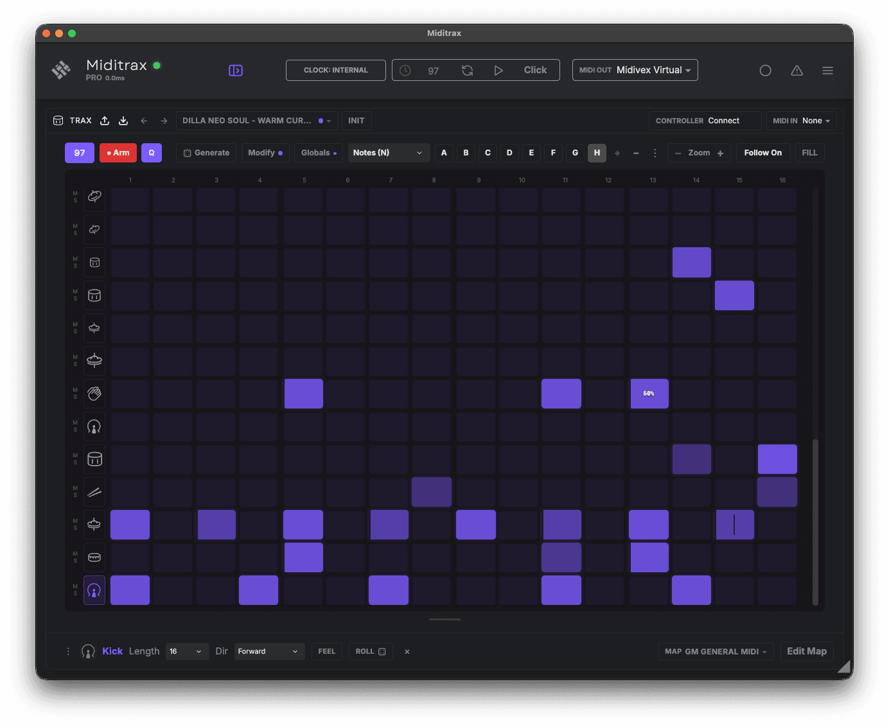Toggle the ROLL option
Image resolution: width=889 pixels, height=727 pixels.
click(371, 651)
